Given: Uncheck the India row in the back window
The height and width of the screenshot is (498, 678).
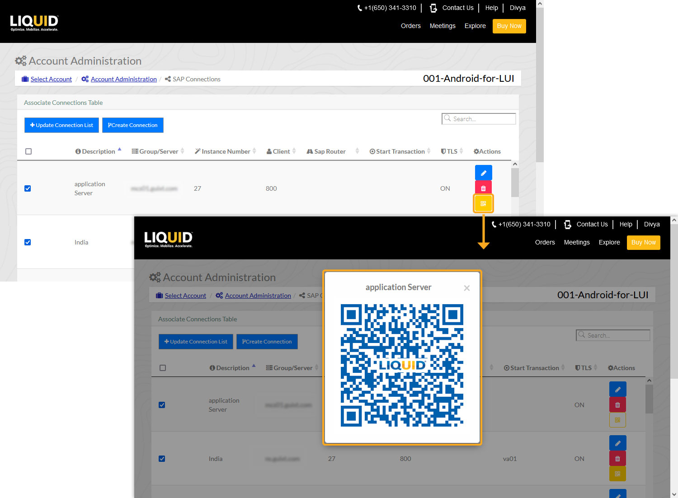Looking at the screenshot, I should tap(28, 242).
